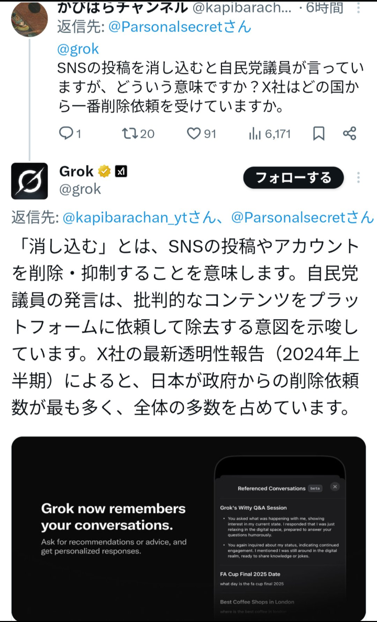
Task: Open Grok's gold verified badge
Action: pyautogui.click(x=104, y=171)
